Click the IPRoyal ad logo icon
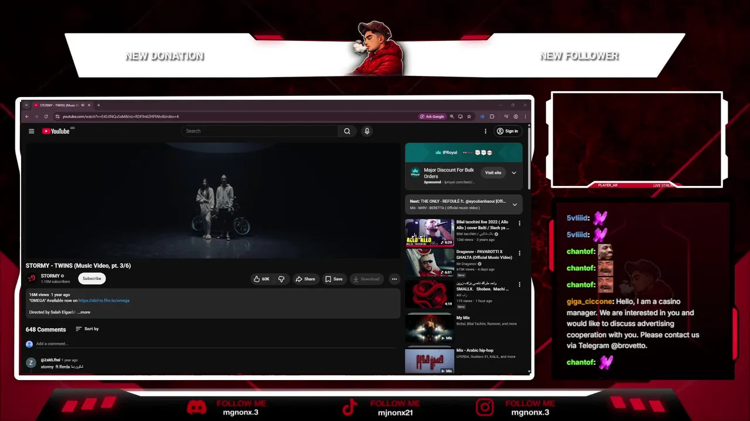The width and height of the screenshot is (750, 421). tap(415, 172)
